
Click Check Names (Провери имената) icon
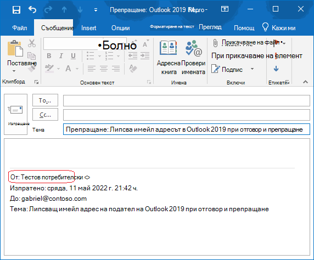(193, 58)
